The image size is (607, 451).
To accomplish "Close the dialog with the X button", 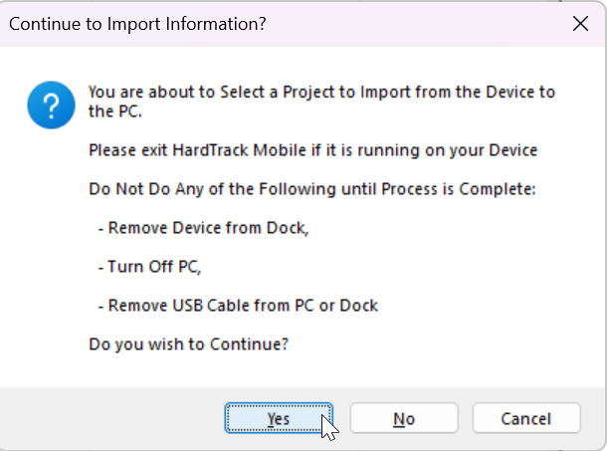I will click(580, 23).
